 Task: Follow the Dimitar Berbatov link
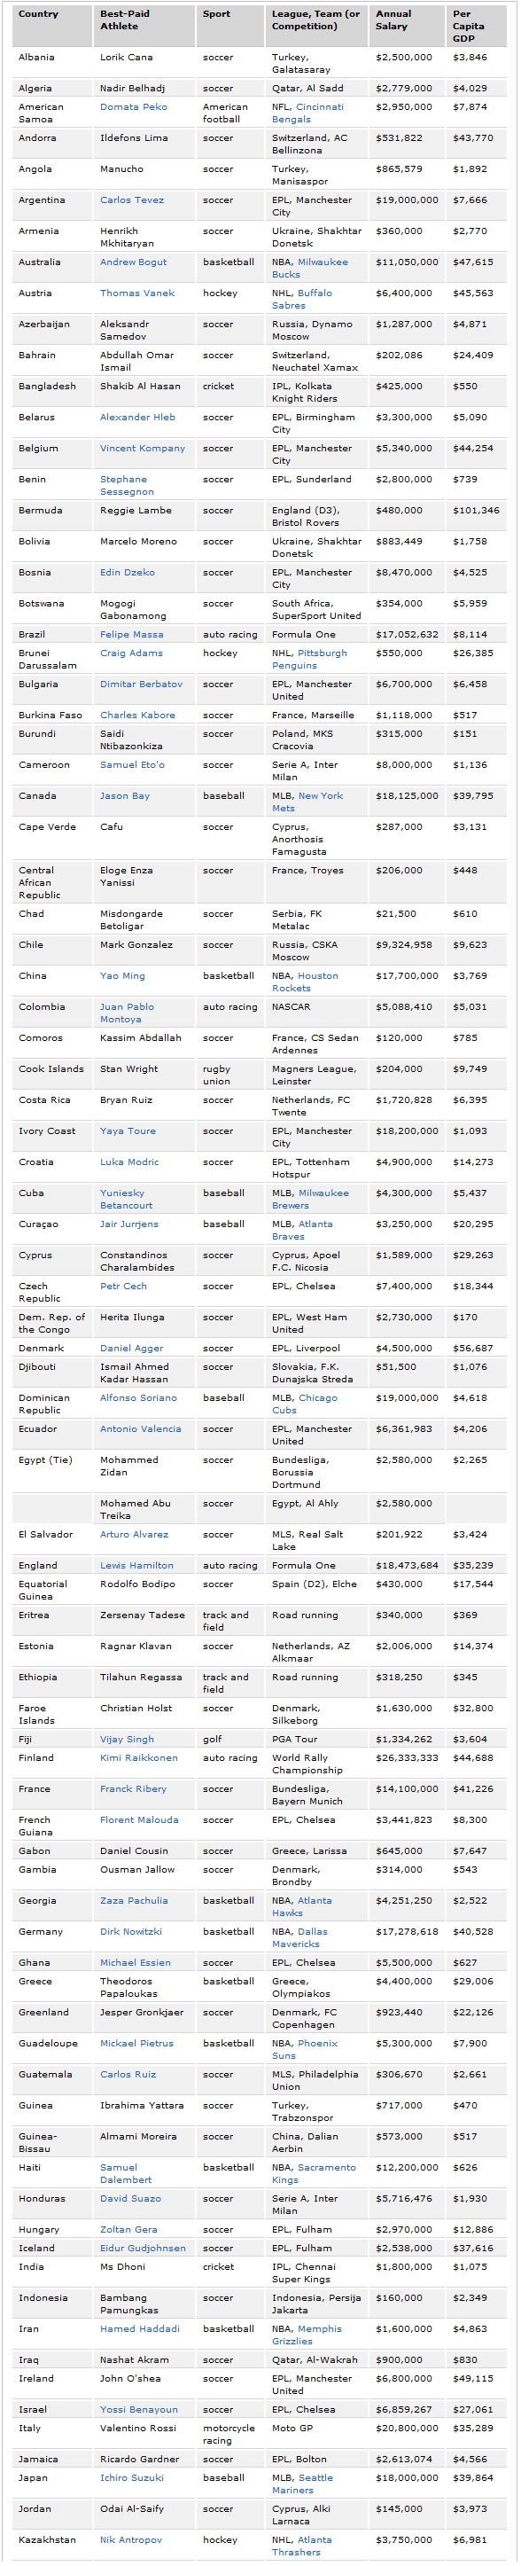[x=142, y=685]
